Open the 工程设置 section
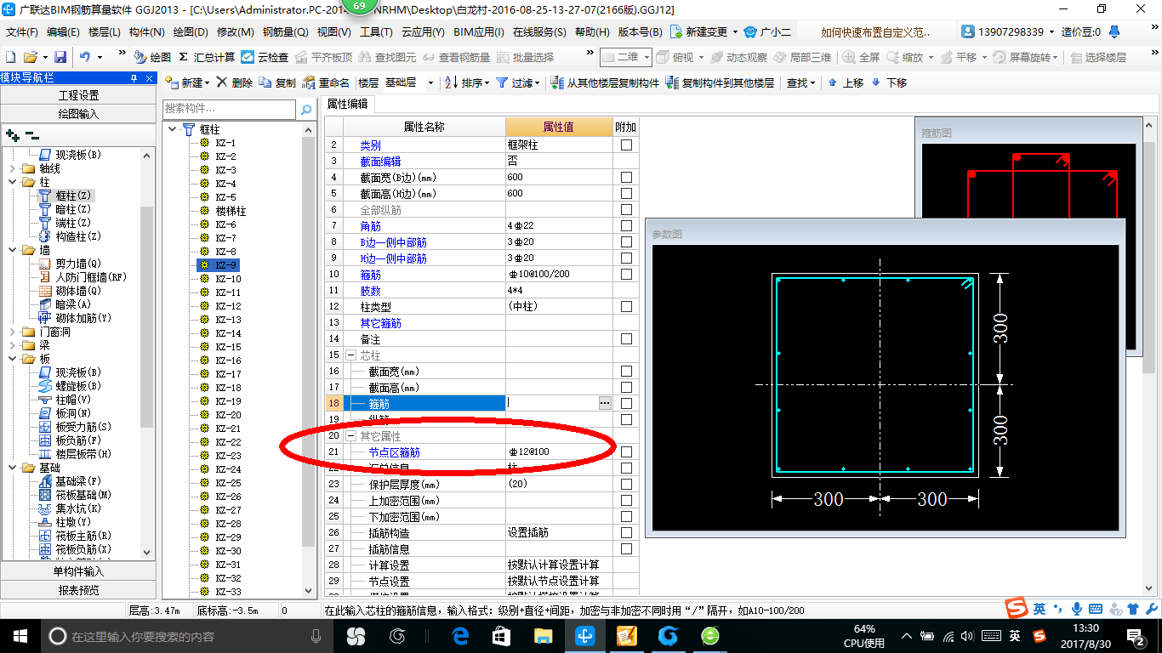Screen dimensions: 1162x653 click(78, 95)
